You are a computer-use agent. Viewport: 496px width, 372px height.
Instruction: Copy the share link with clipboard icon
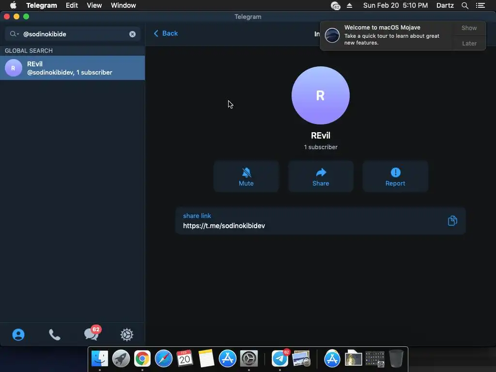453,220
